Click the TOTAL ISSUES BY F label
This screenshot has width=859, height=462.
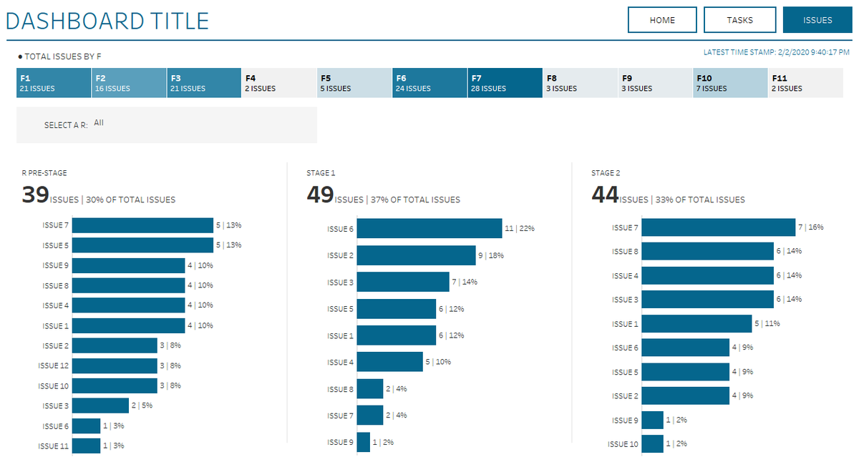64,56
